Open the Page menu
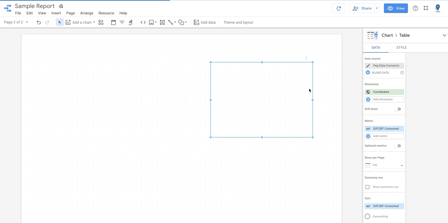Screen dimensions: 448x223 [70, 13]
